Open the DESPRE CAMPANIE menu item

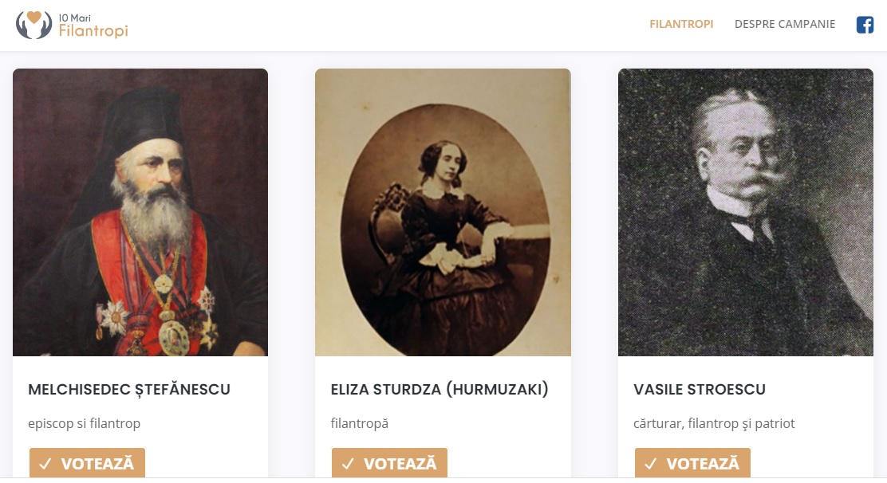point(785,24)
